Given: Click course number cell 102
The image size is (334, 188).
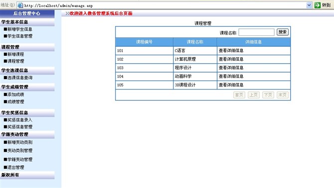Looking at the screenshot, I should (145, 59).
